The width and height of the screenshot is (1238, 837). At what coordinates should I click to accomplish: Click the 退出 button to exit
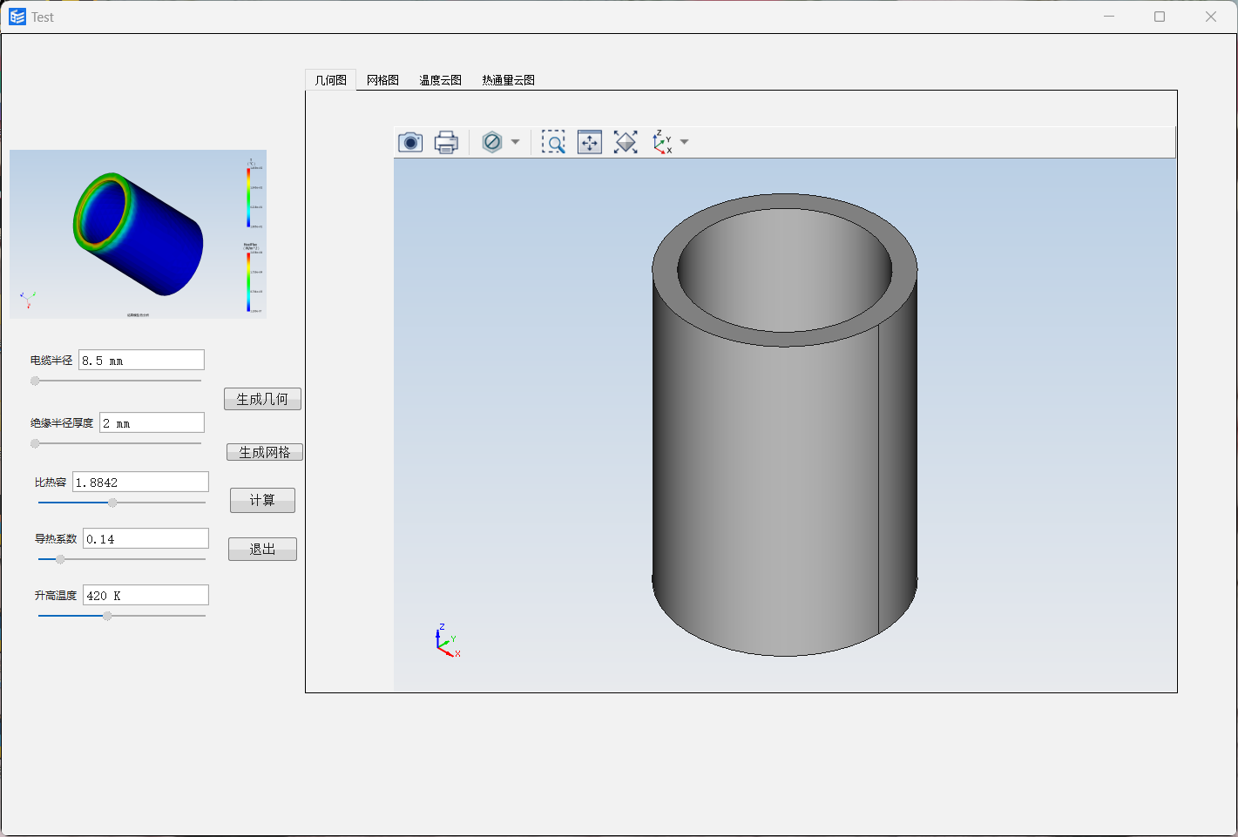coord(262,549)
